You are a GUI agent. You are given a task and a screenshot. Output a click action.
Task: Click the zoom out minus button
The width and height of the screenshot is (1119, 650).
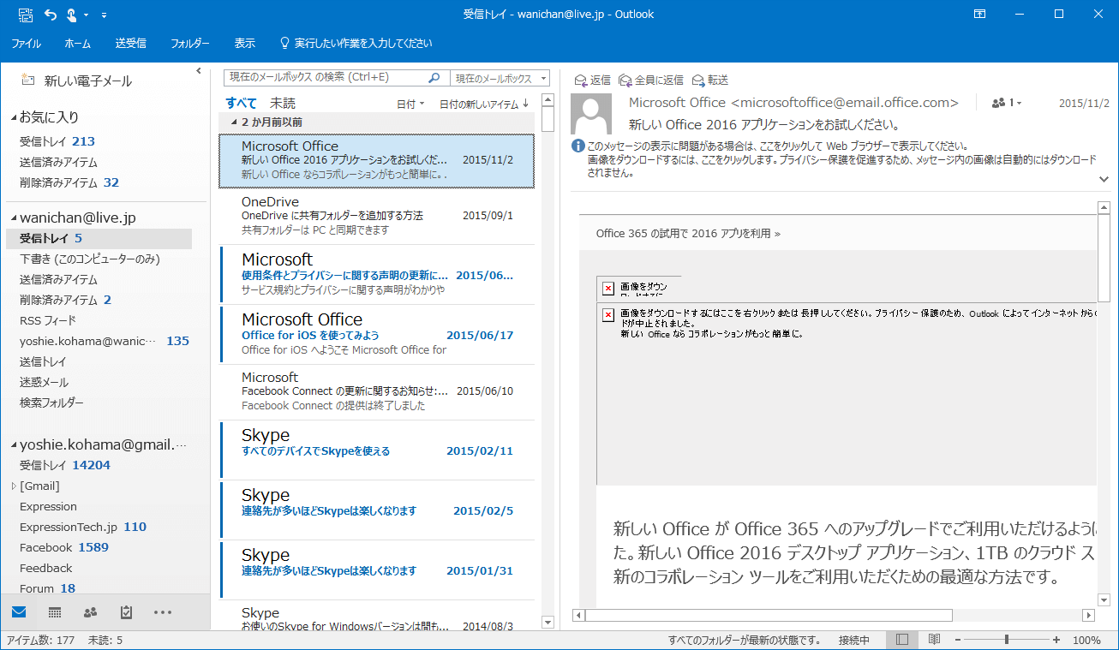[957, 640]
